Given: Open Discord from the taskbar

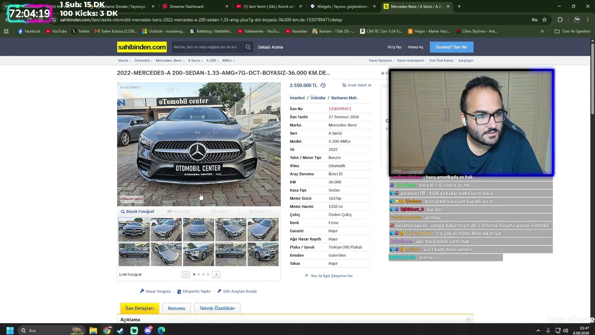Looking at the screenshot, I should click(x=148, y=330).
